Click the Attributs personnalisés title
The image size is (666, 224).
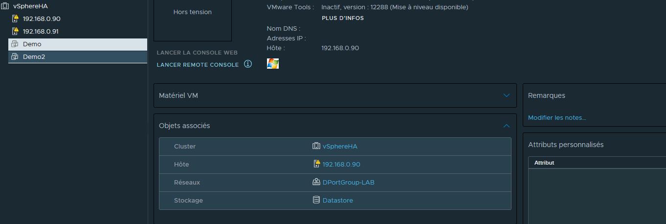tap(566, 145)
